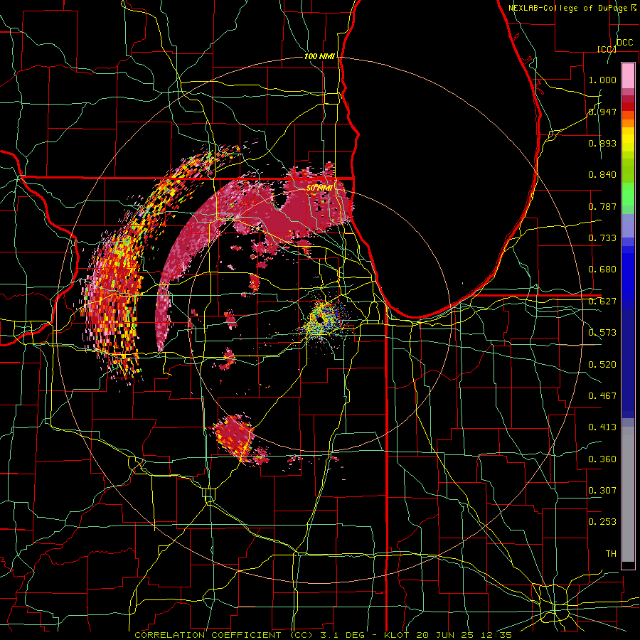Pick the light pink top color bar segment
640x640 pixels.
pos(628,75)
